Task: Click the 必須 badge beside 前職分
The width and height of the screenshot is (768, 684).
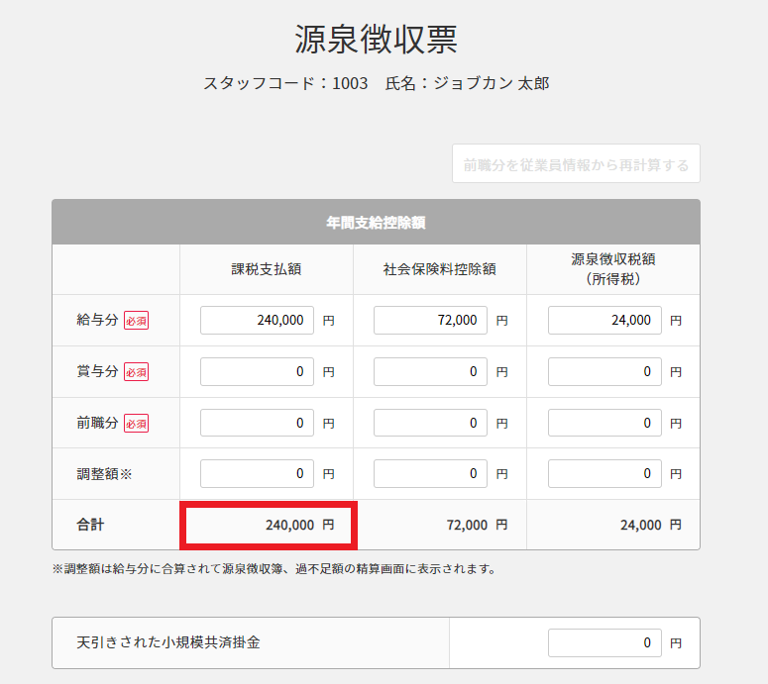Action: 136,424
